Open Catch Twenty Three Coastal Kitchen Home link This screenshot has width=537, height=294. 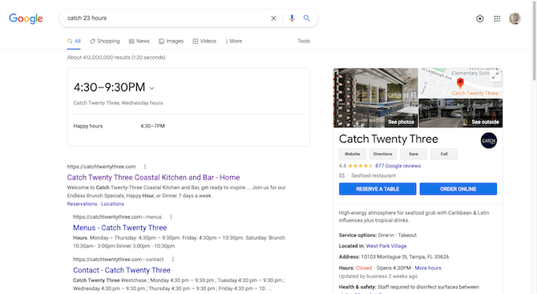click(x=153, y=177)
